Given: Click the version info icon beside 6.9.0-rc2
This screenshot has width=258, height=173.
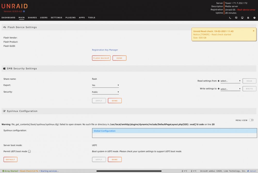Looking at the screenshot, I should pyautogui.click(x=24, y=11).
